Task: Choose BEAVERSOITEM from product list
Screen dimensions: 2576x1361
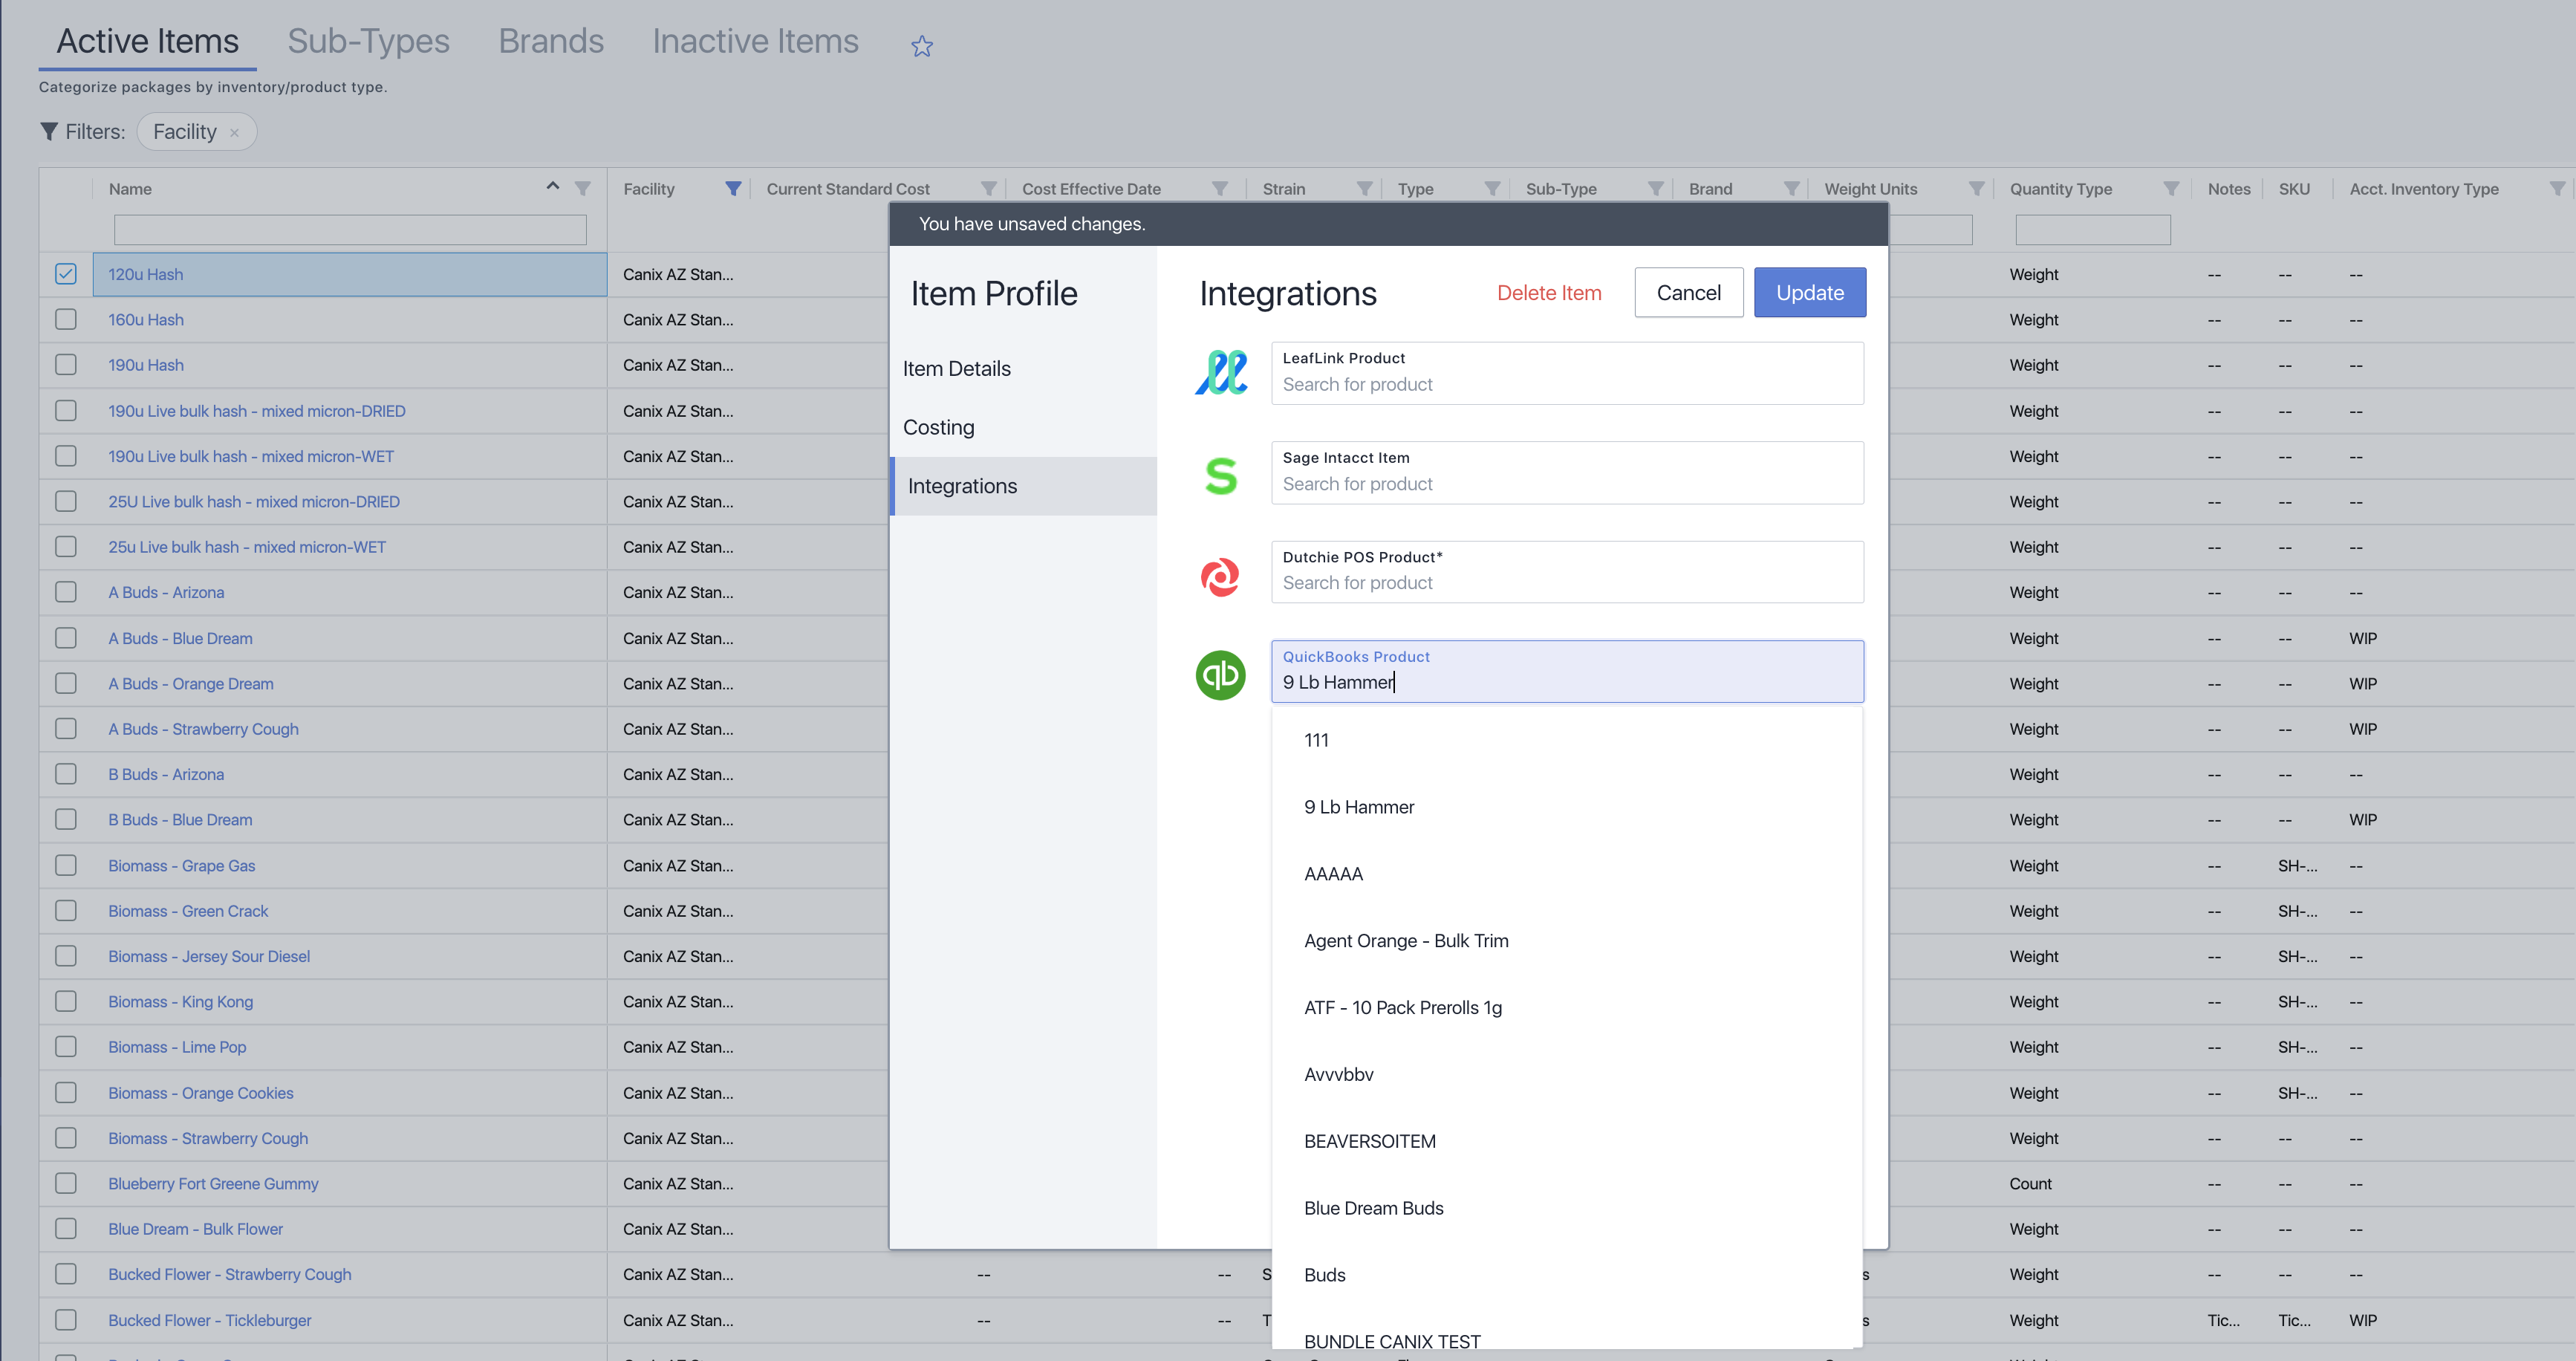Action: pos(1567,1141)
